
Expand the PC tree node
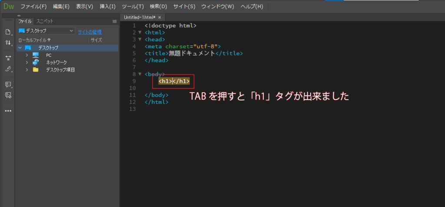pos(27,55)
